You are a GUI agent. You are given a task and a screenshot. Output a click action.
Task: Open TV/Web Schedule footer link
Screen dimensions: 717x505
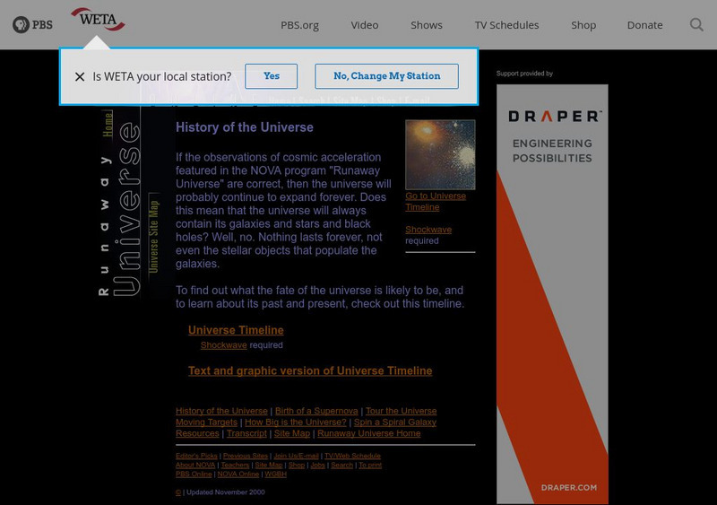pos(352,456)
